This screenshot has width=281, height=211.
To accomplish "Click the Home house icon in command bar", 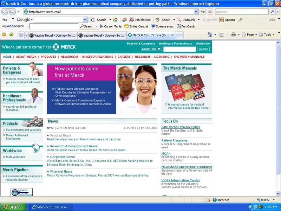I will tap(210, 34).
